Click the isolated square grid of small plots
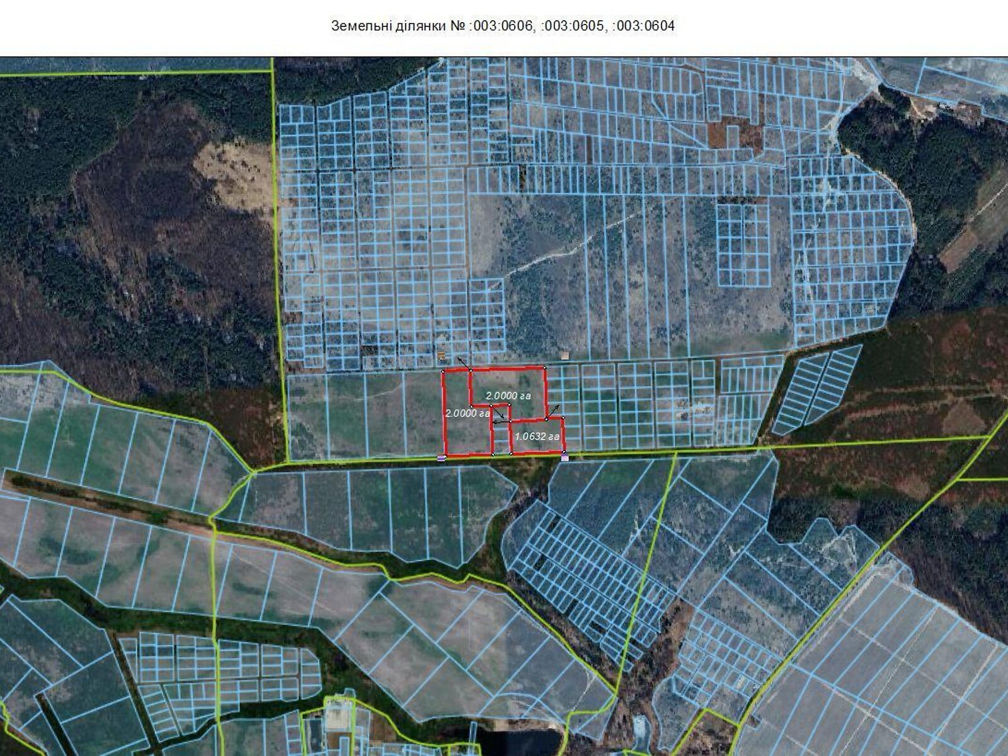Viewport: 1008px width, 756px height. click(743, 244)
